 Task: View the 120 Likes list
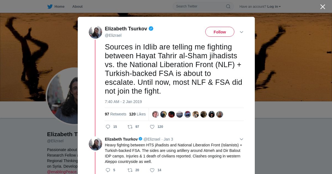coord(137,114)
